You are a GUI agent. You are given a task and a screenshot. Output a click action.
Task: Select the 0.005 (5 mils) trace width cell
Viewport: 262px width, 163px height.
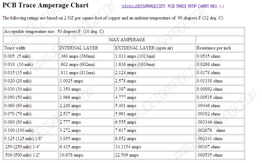(17, 56)
